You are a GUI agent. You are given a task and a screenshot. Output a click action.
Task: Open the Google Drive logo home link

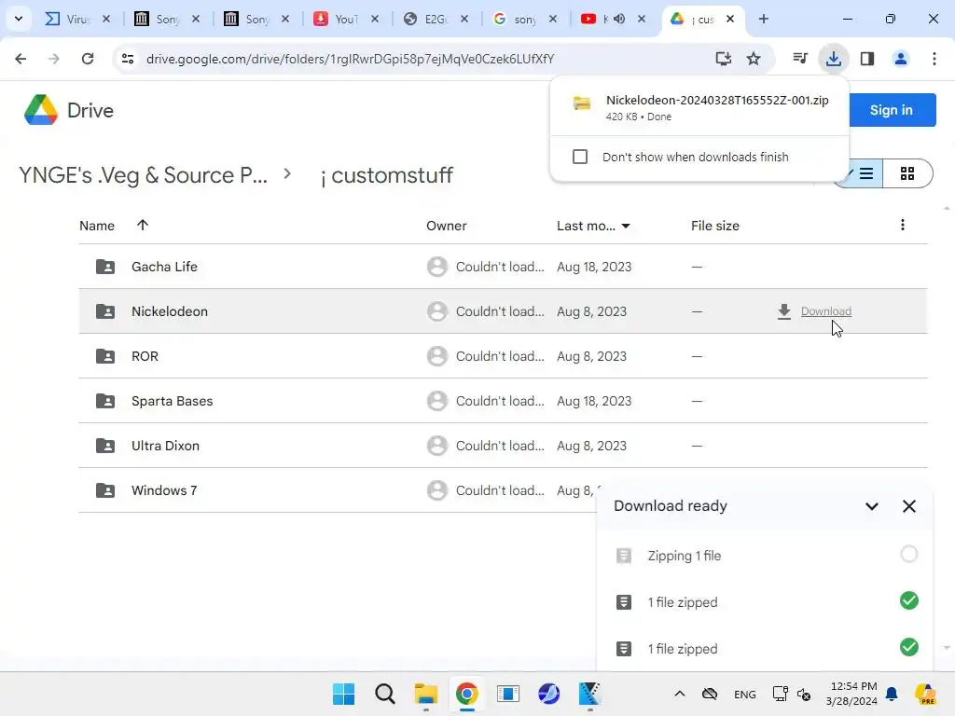point(68,110)
